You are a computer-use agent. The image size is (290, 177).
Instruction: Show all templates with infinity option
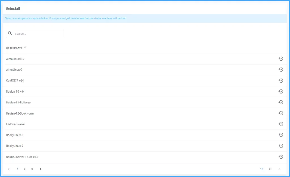279,169
